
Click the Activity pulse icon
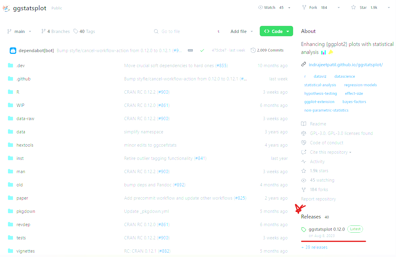304,162
